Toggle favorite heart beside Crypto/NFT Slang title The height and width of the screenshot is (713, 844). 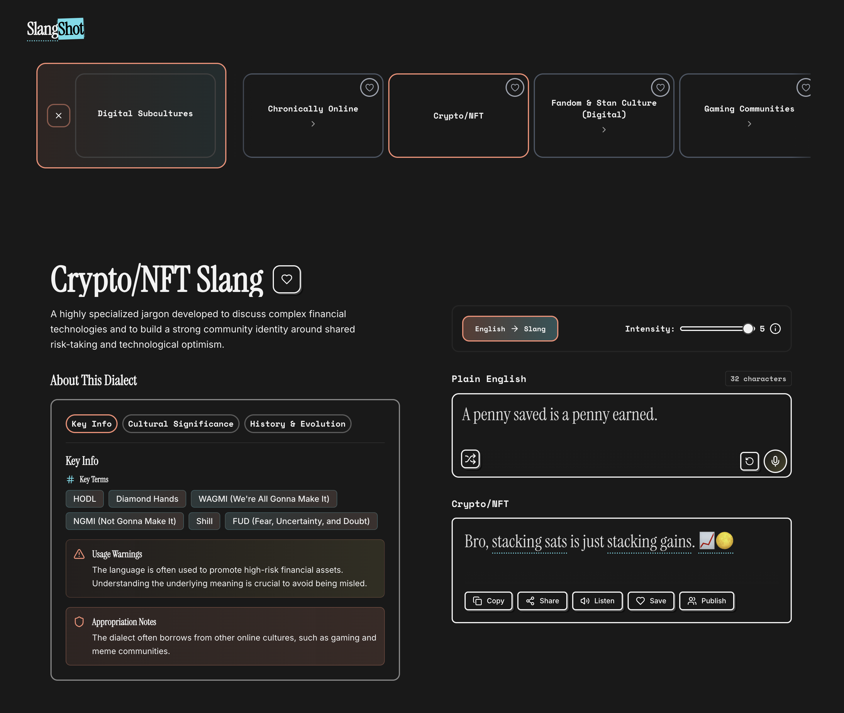287,279
